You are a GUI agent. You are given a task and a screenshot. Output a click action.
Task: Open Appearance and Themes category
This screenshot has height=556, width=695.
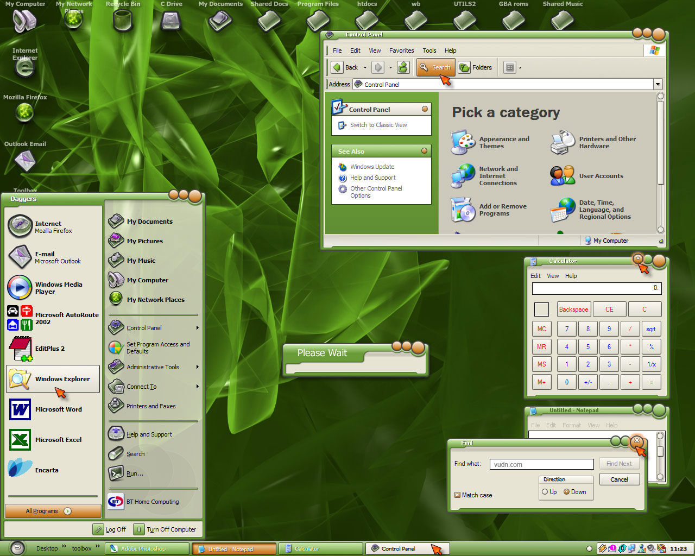pyautogui.click(x=490, y=142)
